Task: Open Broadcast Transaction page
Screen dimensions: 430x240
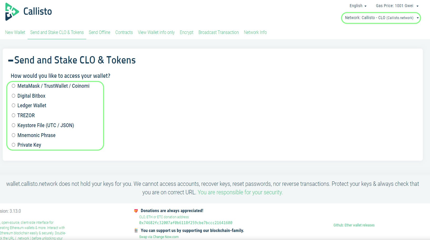Action: coord(218,32)
